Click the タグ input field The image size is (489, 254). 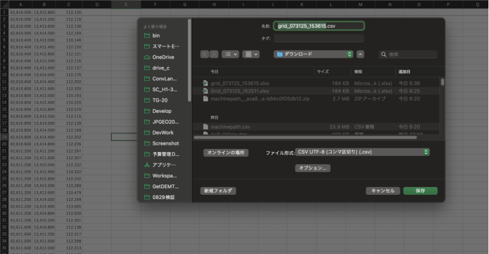pyautogui.click(x=319, y=38)
